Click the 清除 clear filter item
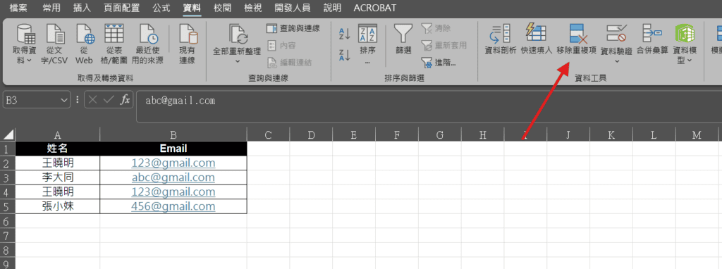 [x=436, y=28]
